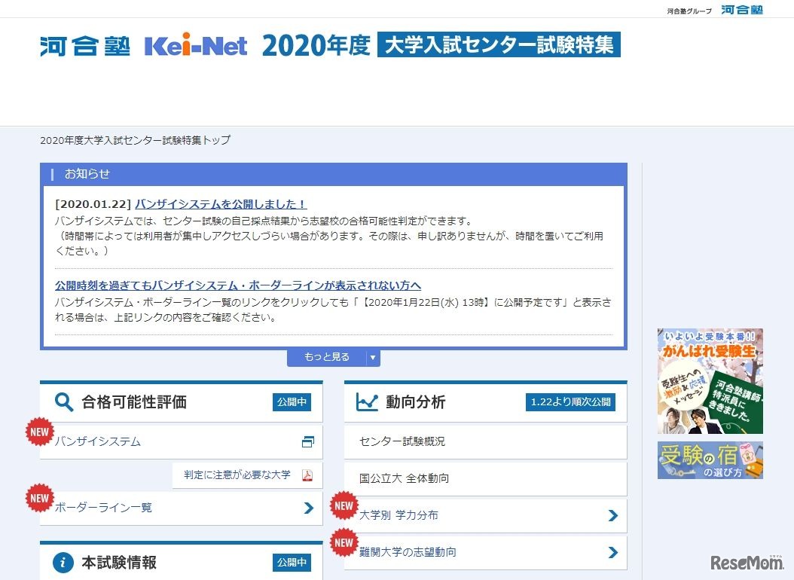
Task: Open the バンザイシステムを公開しました link
Action: (218, 203)
